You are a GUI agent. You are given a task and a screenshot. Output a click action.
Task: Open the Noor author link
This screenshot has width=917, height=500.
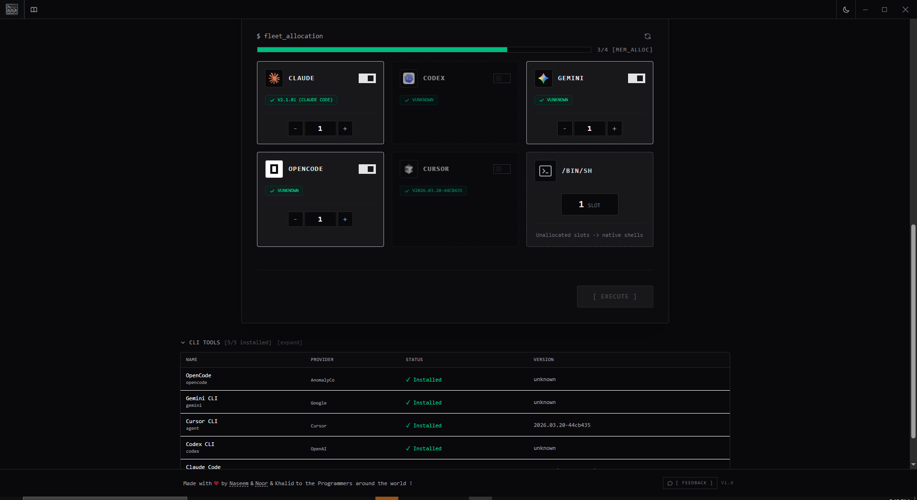tap(262, 484)
